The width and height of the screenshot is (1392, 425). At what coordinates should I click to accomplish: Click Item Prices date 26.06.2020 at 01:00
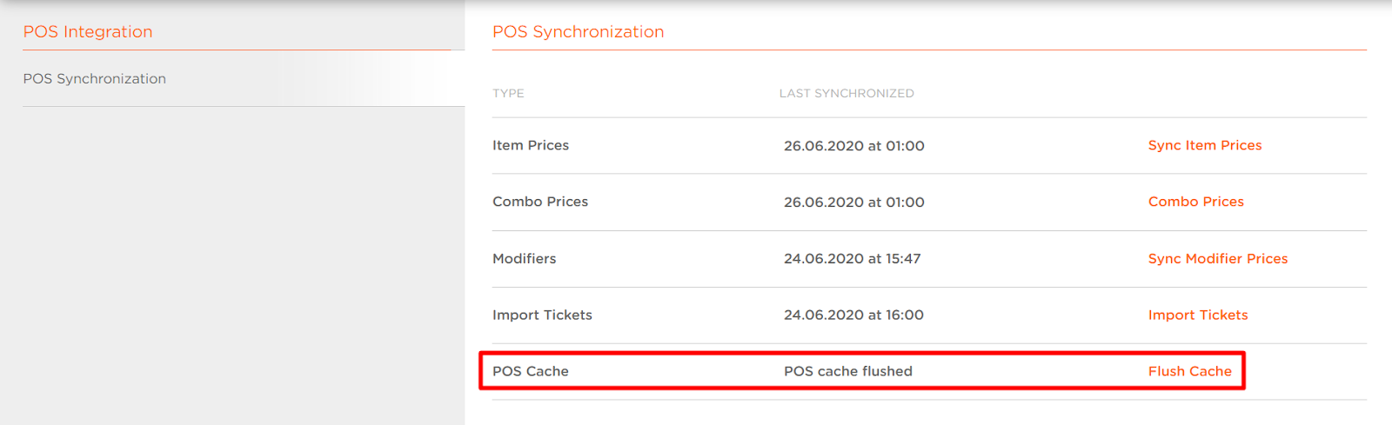[853, 146]
